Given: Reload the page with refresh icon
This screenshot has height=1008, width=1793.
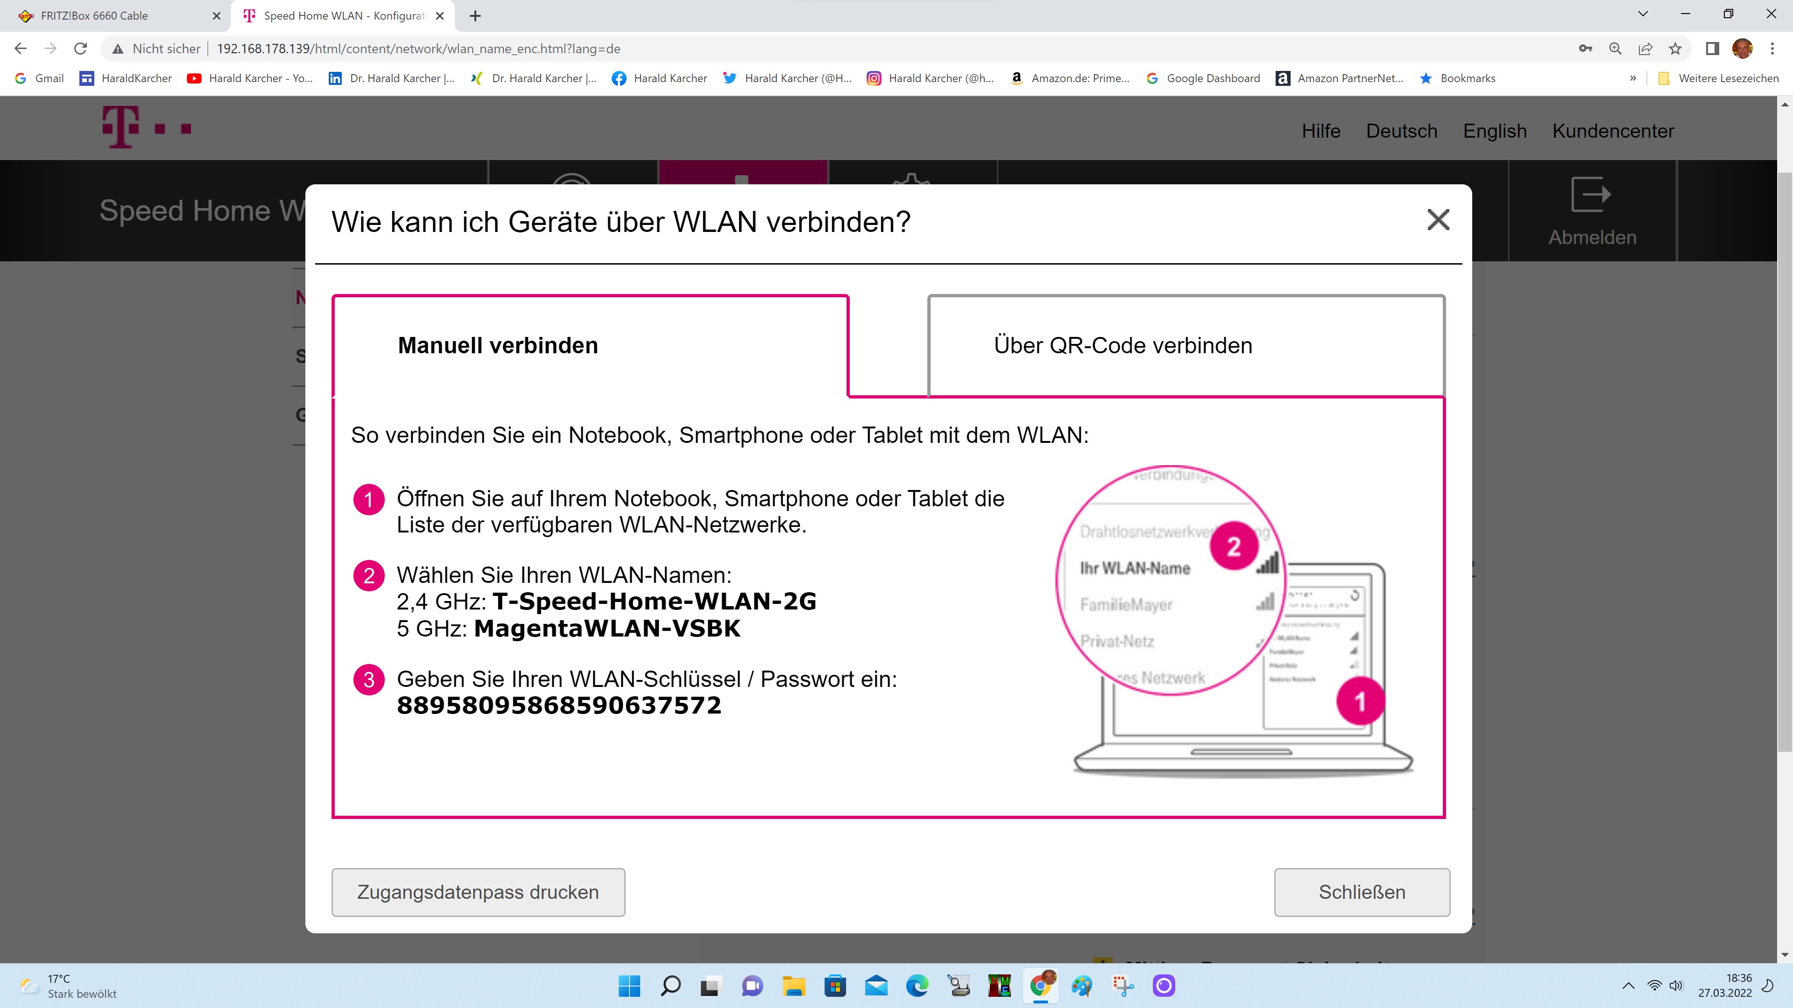Looking at the screenshot, I should click(81, 49).
